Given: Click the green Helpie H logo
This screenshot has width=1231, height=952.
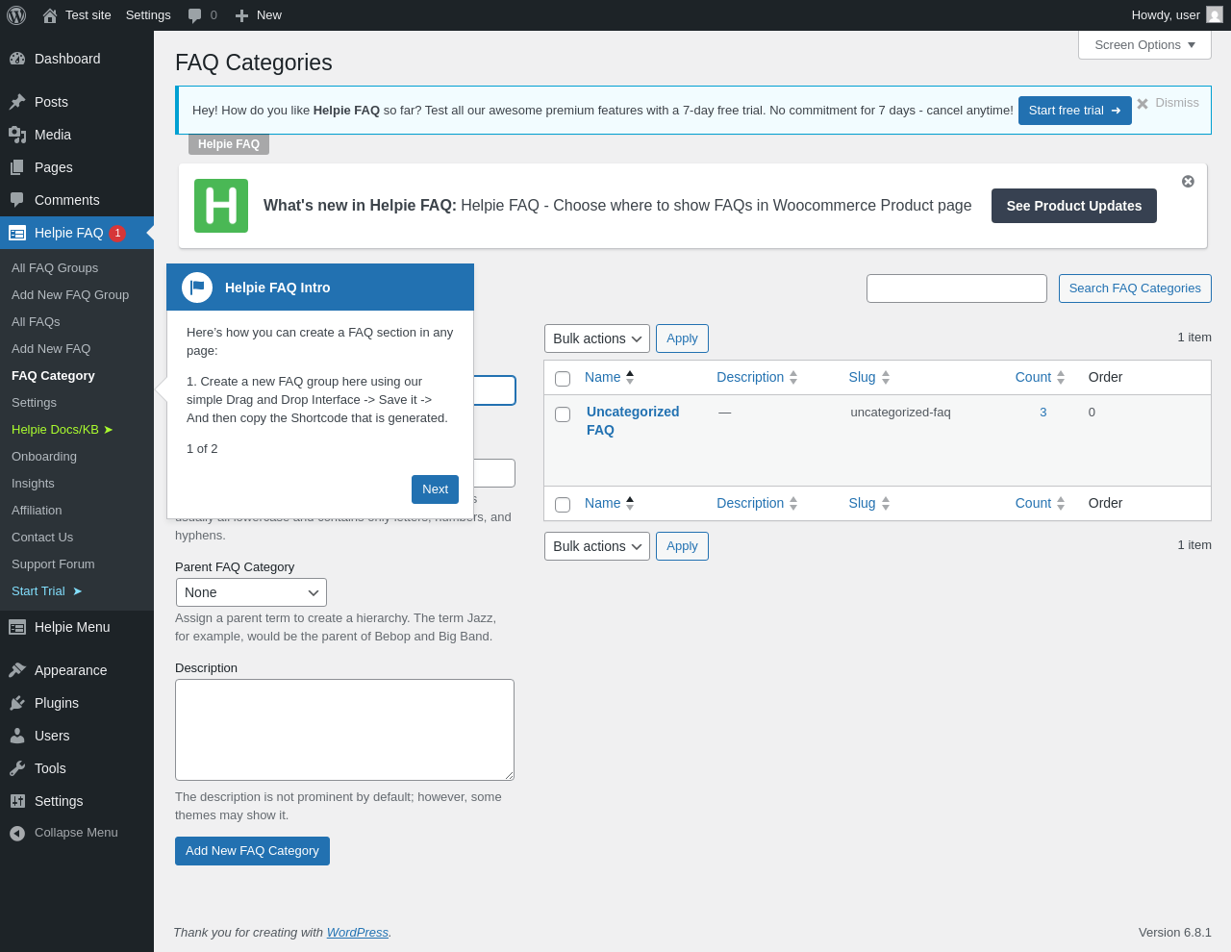Looking at the screenshot, I should (221, 206).
